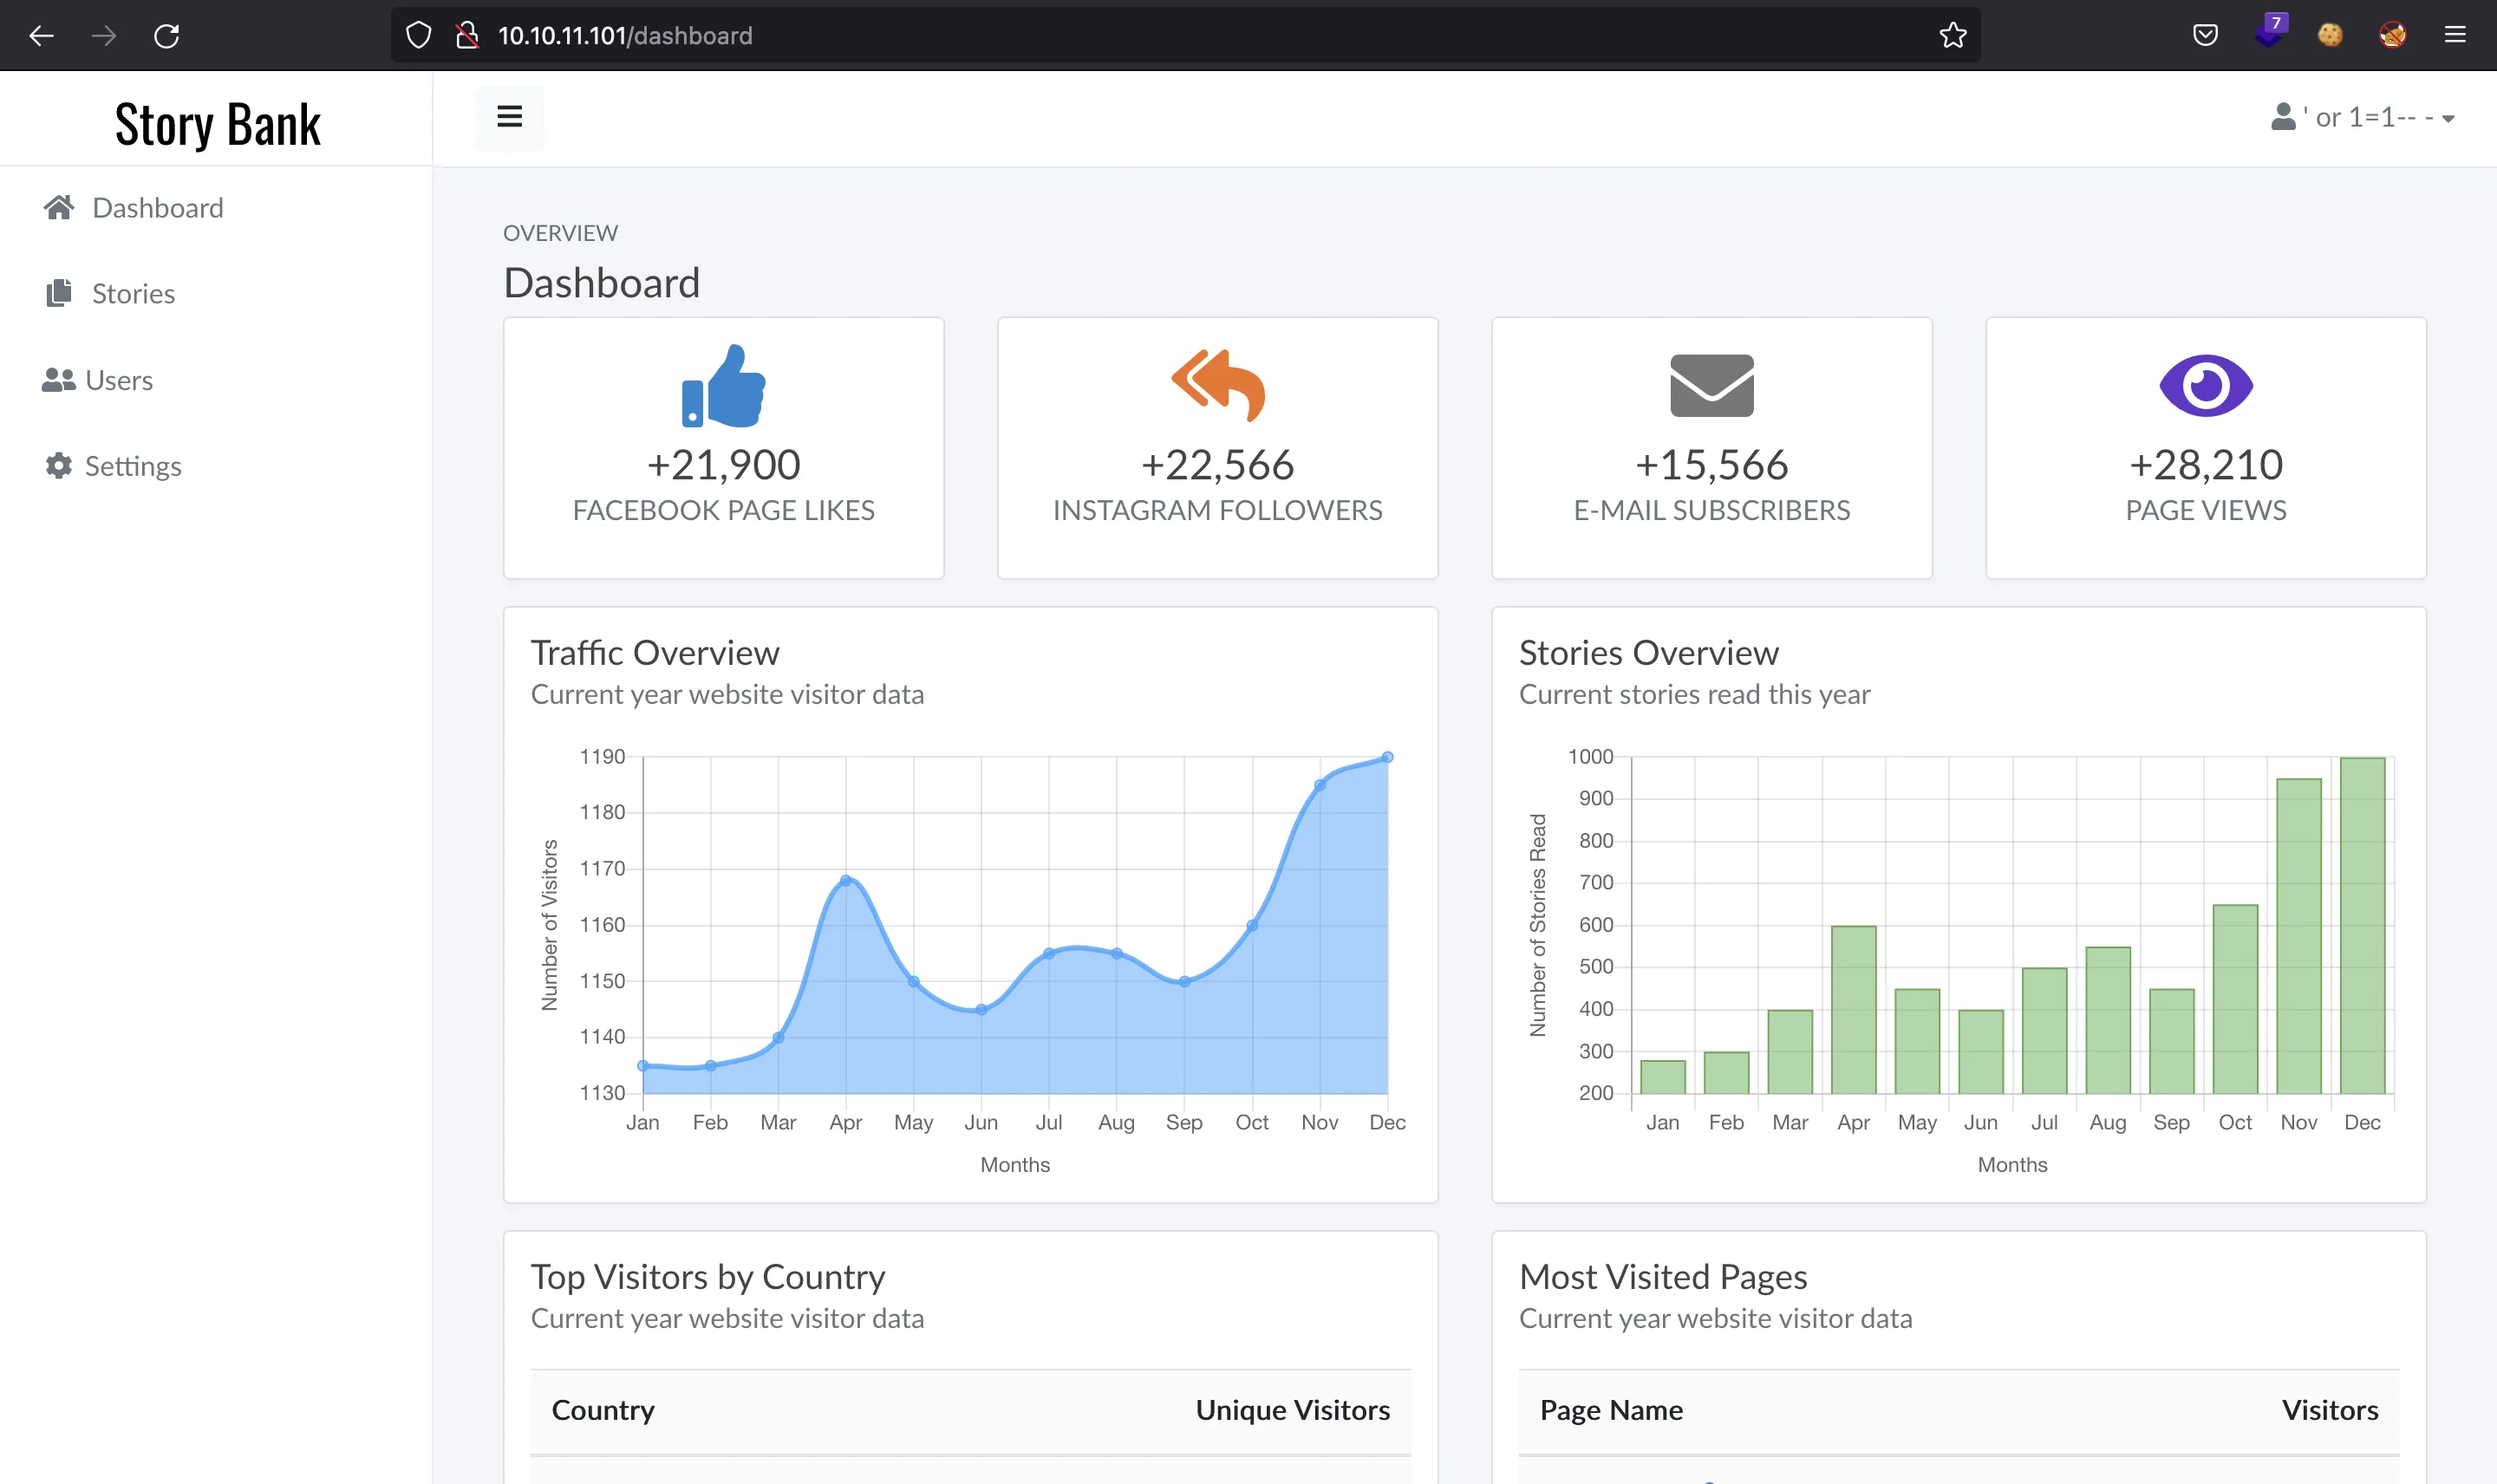Click the Nov bar in Stories Overview
The width and height of the screenshot is (2497, 1484).
2299,936
